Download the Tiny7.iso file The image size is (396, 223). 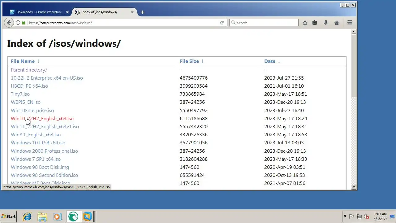coord(20,94)
